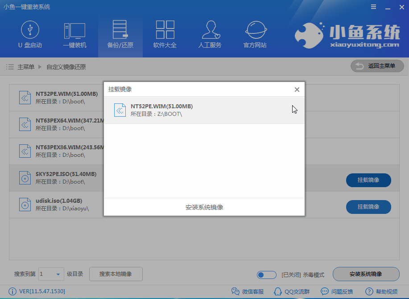The width and height of the screenshot is (409, 299).
Task: Open the U盘启动 USB boot section
Action: (x=30, y=35)
